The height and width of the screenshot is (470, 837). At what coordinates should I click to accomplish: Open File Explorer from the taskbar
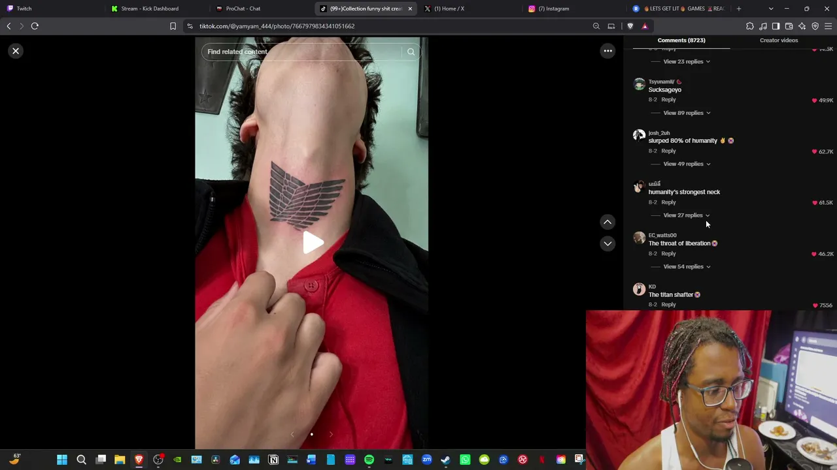click(x=120, y=460)
